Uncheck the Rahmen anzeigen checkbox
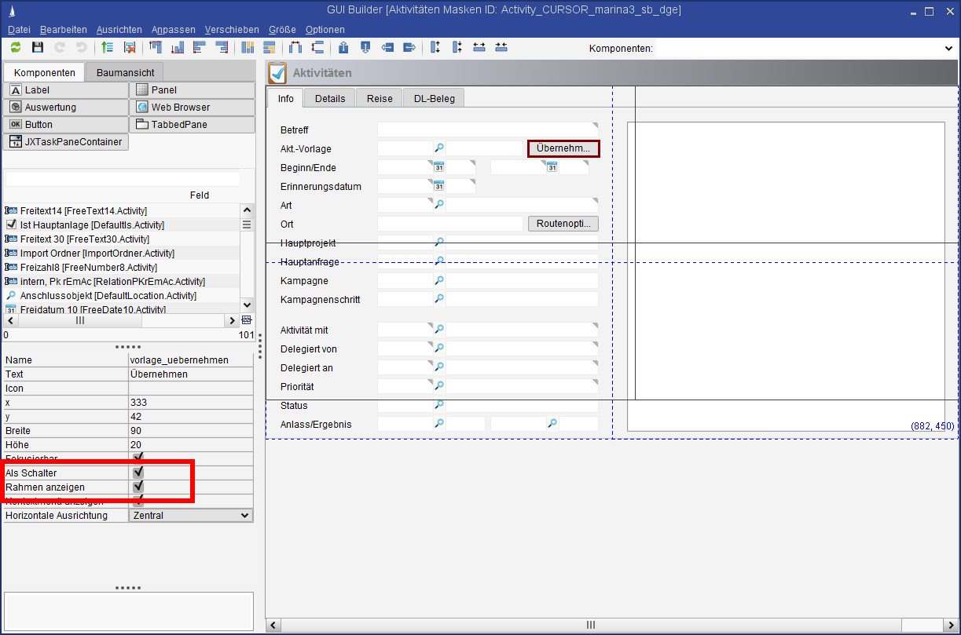 pos(138,487)
